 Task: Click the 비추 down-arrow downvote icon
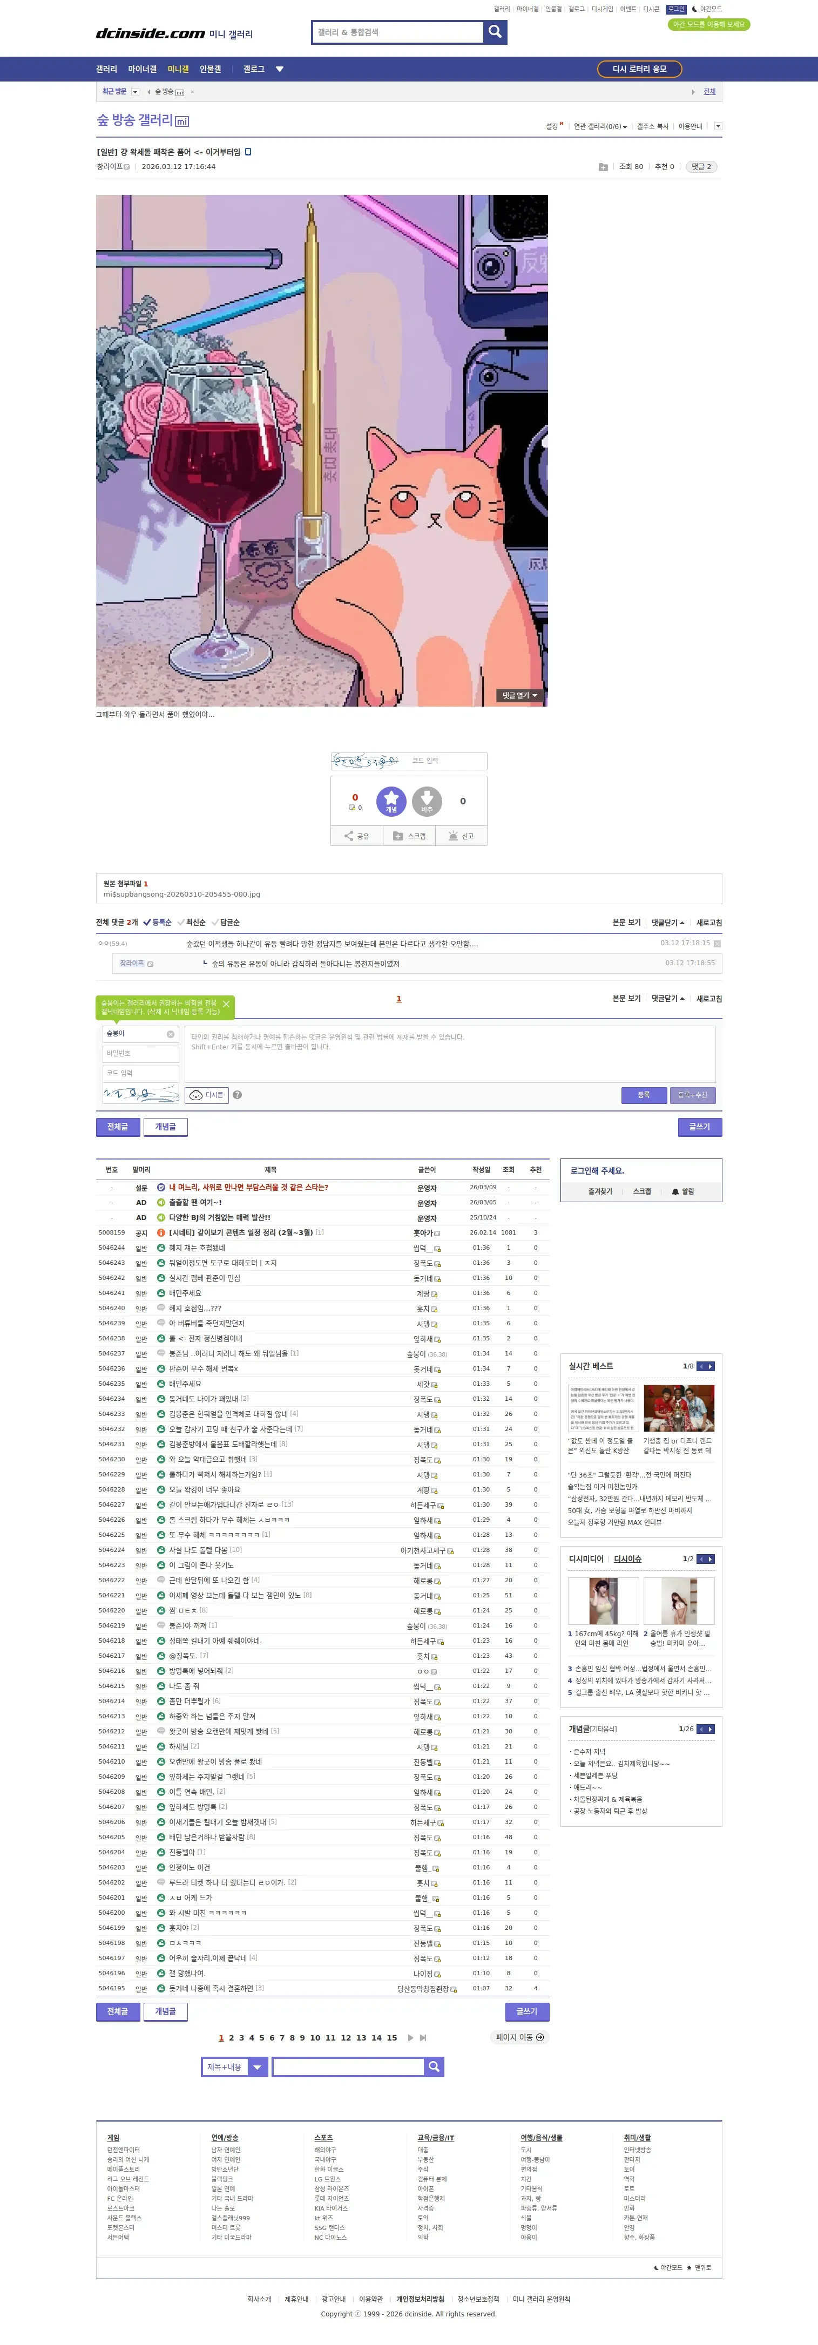click(x=427, y=801)
